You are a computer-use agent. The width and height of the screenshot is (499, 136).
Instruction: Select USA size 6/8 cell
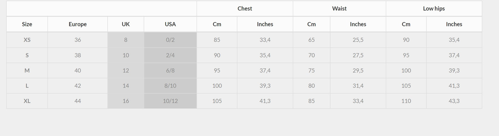170,71
